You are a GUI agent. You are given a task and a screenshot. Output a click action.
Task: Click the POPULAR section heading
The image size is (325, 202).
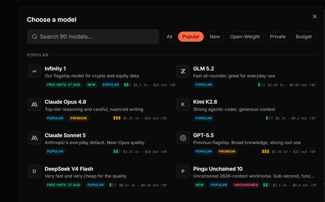[37, 55]
